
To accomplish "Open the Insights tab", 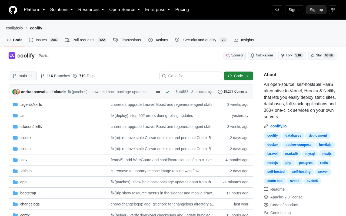I will (244, 40).
